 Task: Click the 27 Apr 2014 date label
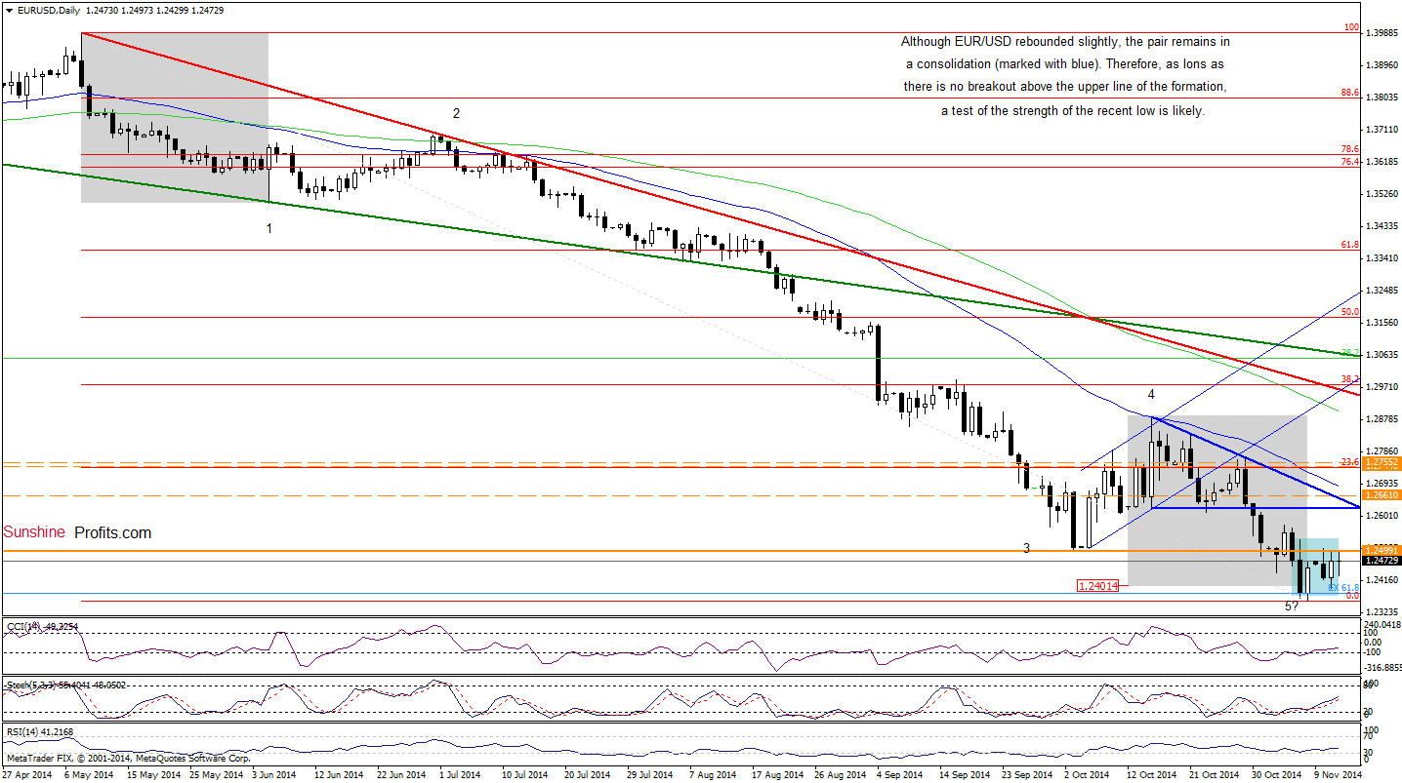pos(26,775)
